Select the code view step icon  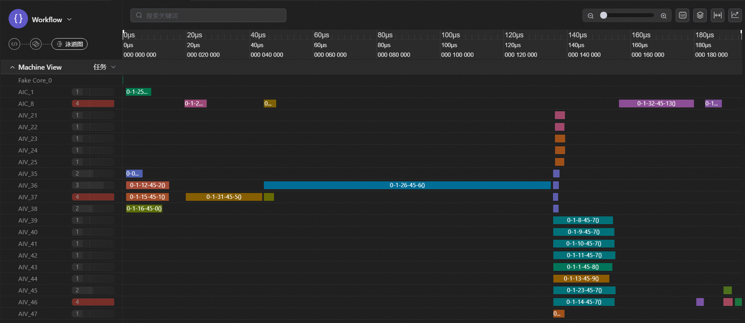tap(14, 44)
